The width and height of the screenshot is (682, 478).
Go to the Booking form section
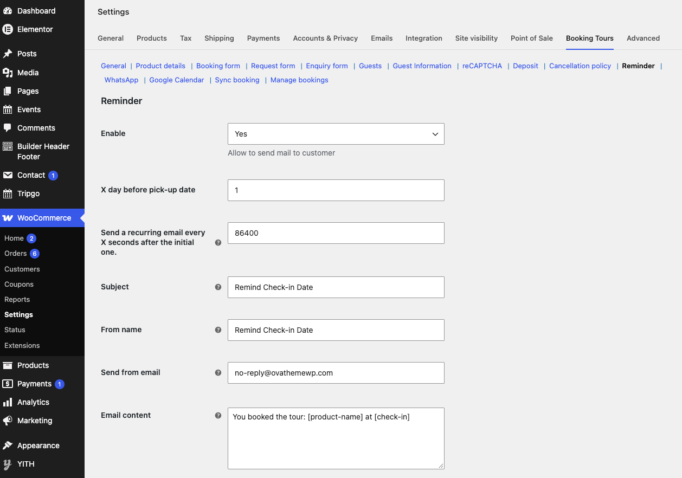tap(218, 66)
